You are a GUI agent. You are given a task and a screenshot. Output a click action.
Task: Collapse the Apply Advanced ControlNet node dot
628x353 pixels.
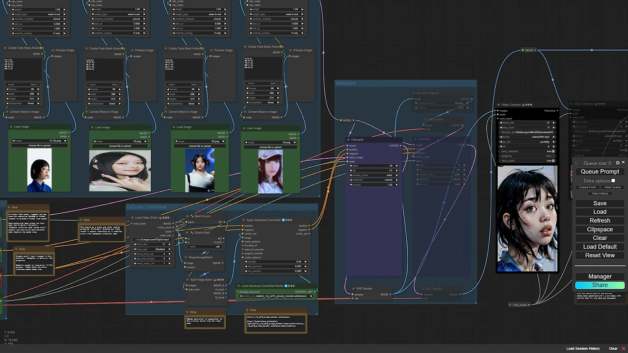[x=243, y=220]
